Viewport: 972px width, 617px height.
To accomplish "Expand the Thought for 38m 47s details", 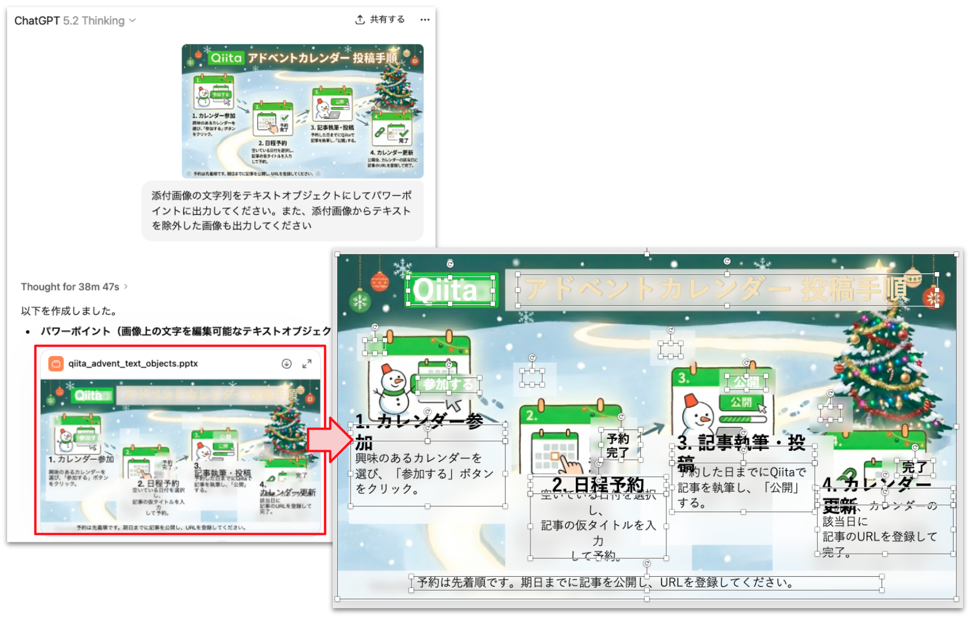I will tap(74, 287).
